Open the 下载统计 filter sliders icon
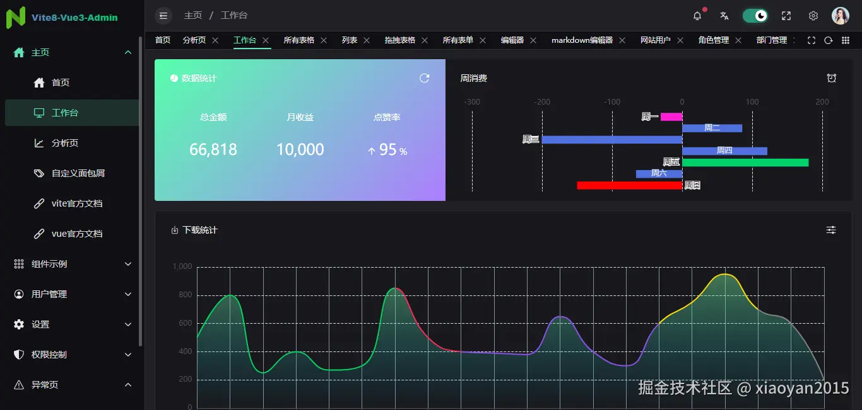 click(x=831, y=230)
